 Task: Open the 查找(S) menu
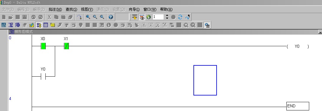point(72,9)
